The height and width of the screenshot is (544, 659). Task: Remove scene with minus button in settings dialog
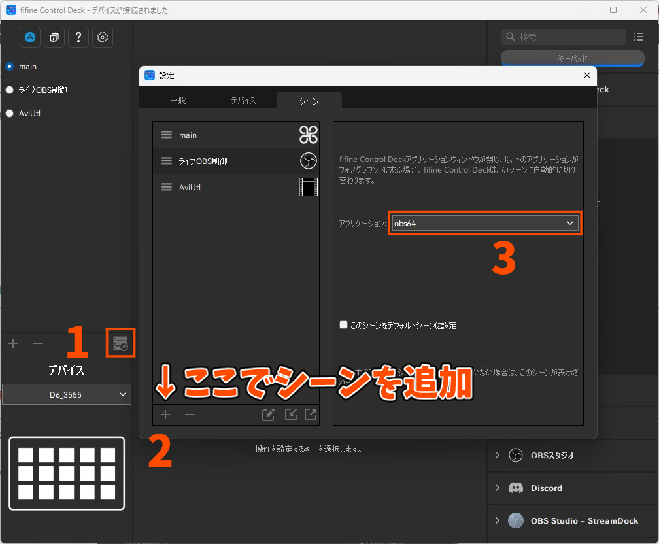(190, 415)
